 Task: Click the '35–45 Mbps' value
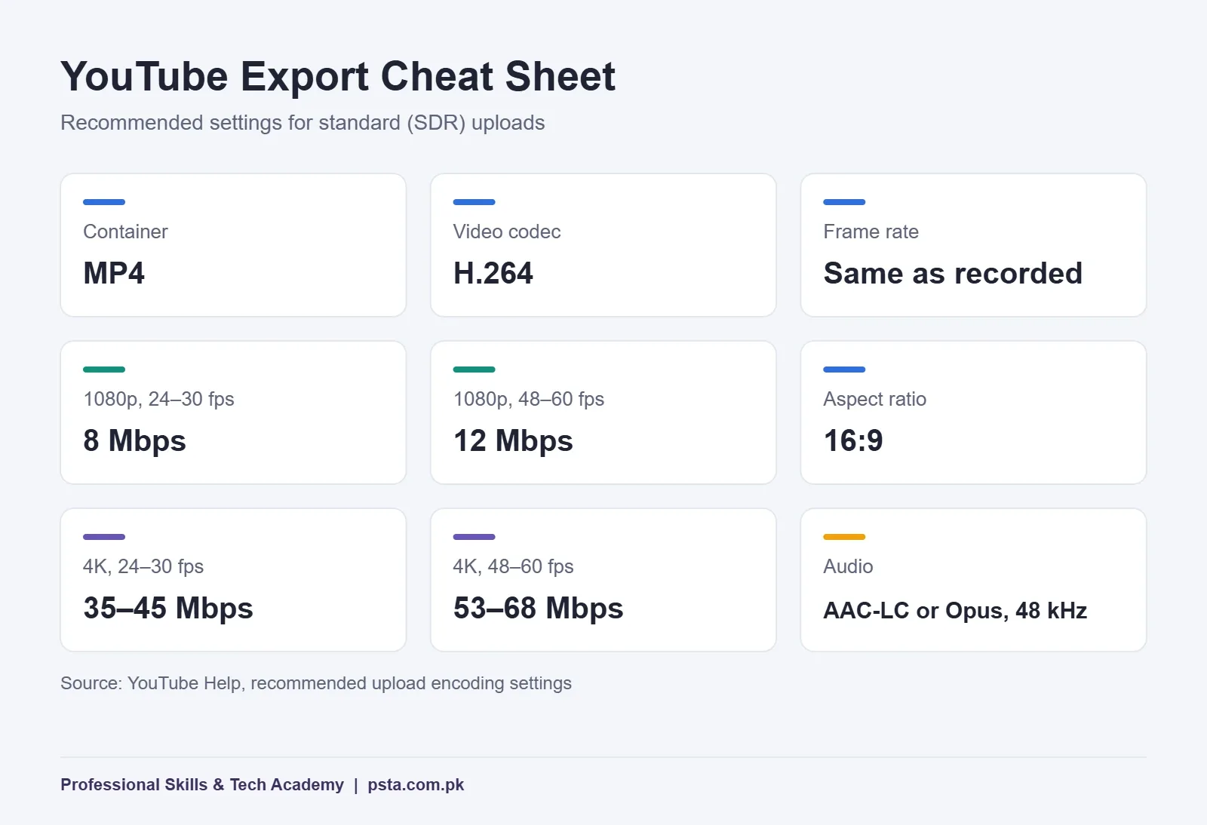[168, 609]
